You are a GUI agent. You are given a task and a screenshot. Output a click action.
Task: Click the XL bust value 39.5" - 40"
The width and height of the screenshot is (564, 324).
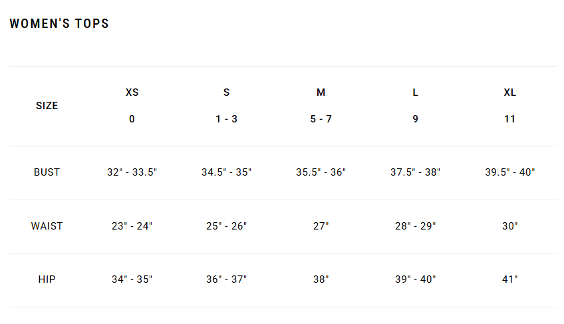tap(509, 172)
